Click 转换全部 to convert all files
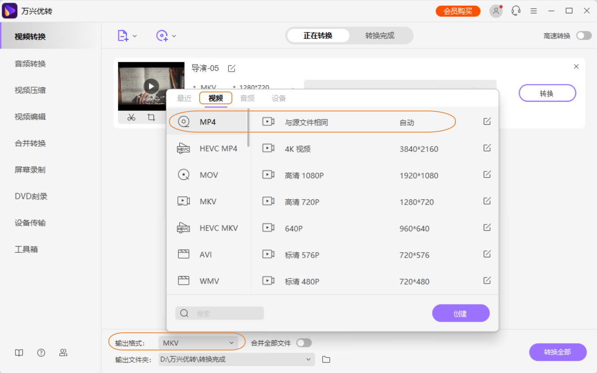597x373 pixels. pos(558,352)
